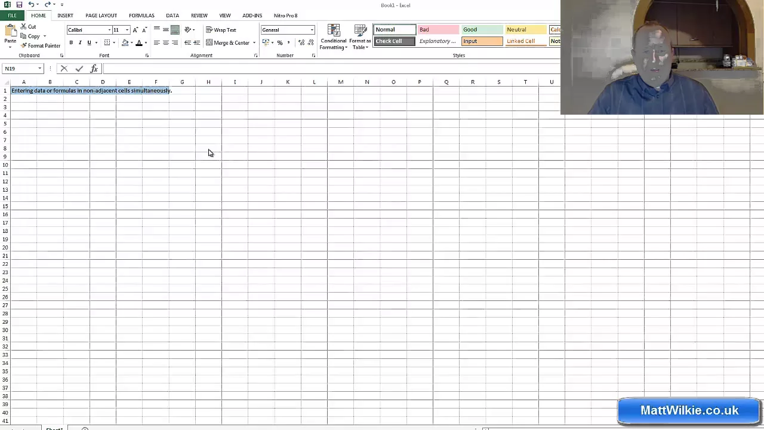Toggle Align Left

[x=156, y=43]
